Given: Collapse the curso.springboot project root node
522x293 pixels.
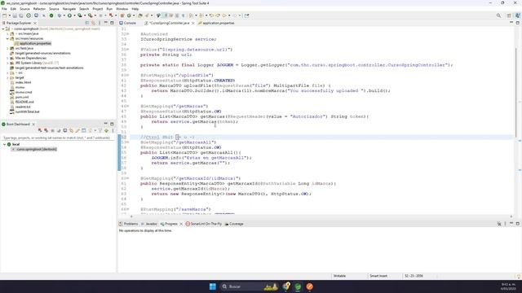Looking at the screenshot, I should pyautogui.click(x=3, y=29).
